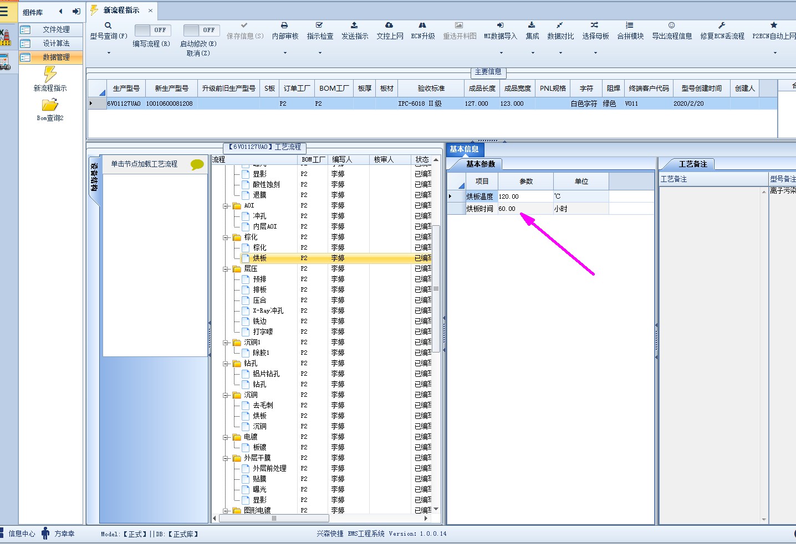The image size is (796, 544).
Task: Click the 酸性蚀刻 tree node
Action: [267, 185]
